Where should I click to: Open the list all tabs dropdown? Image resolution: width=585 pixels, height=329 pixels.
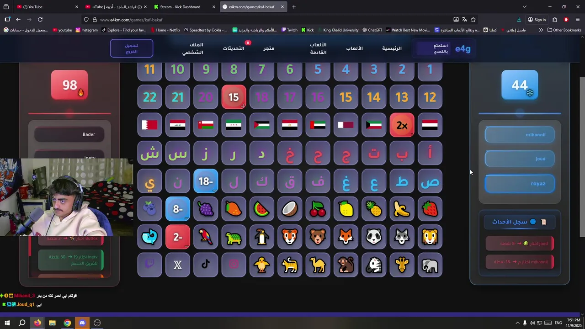coord(525,7)
